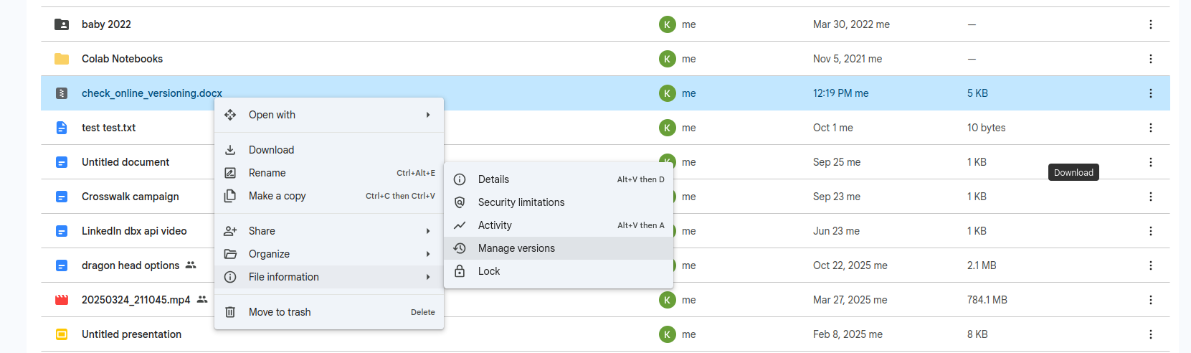Click the Mar 30, 2022 me date
1191x353 pixels.
(851, 24)
